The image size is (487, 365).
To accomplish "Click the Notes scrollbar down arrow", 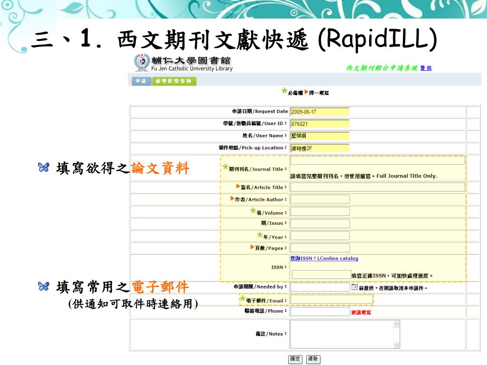I will (x=396, y=345).
